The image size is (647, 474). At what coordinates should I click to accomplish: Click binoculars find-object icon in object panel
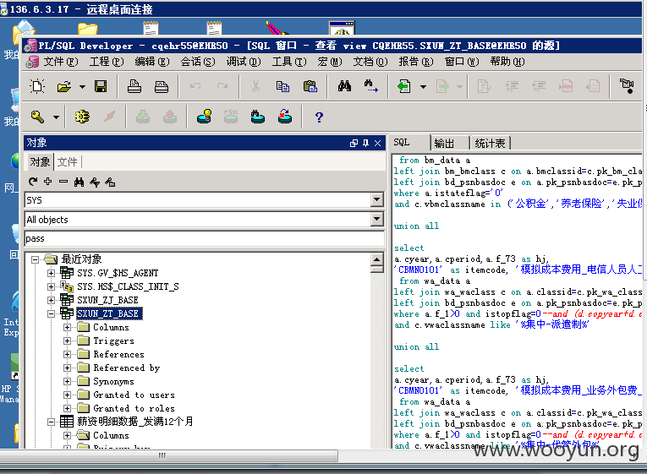79,182
